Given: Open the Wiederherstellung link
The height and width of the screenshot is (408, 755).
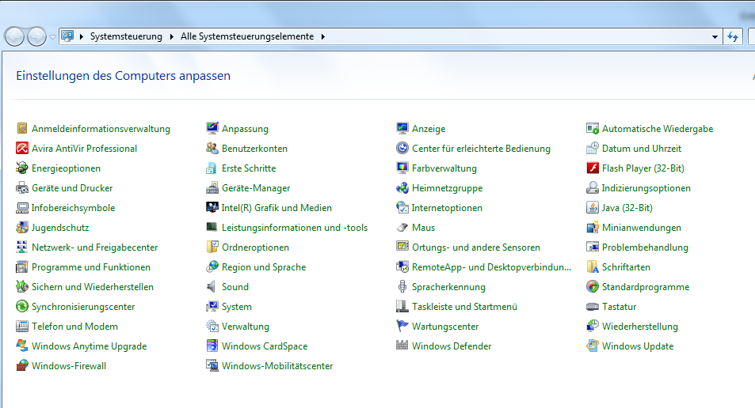Looking at the screenshot, I should click(640, 327).
